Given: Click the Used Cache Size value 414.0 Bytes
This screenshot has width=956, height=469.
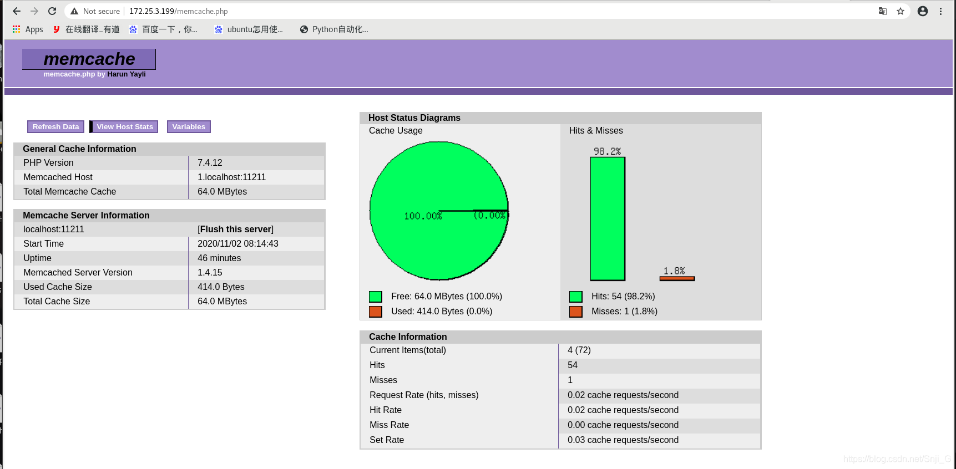Looking at the screenshot, I should 221,287.
